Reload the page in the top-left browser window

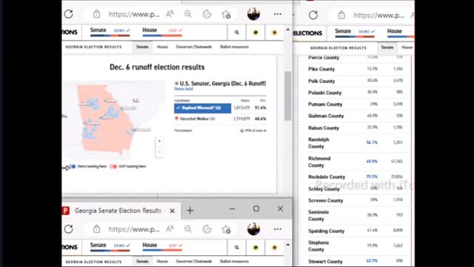coord(69,14)
